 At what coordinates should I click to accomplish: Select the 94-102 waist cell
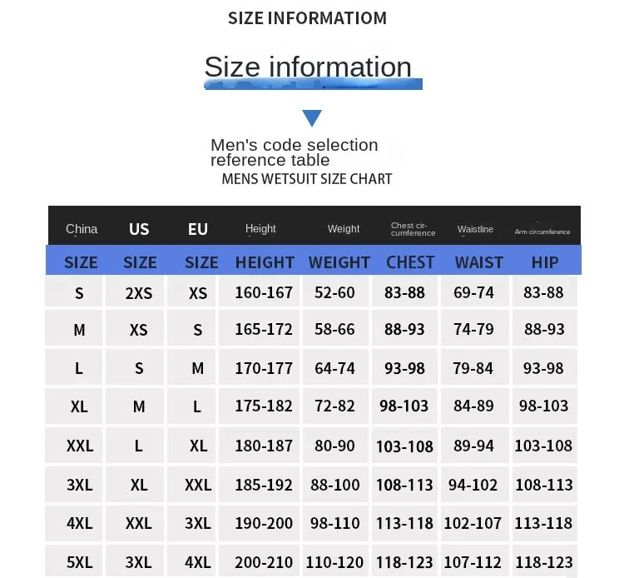(475, 484)
